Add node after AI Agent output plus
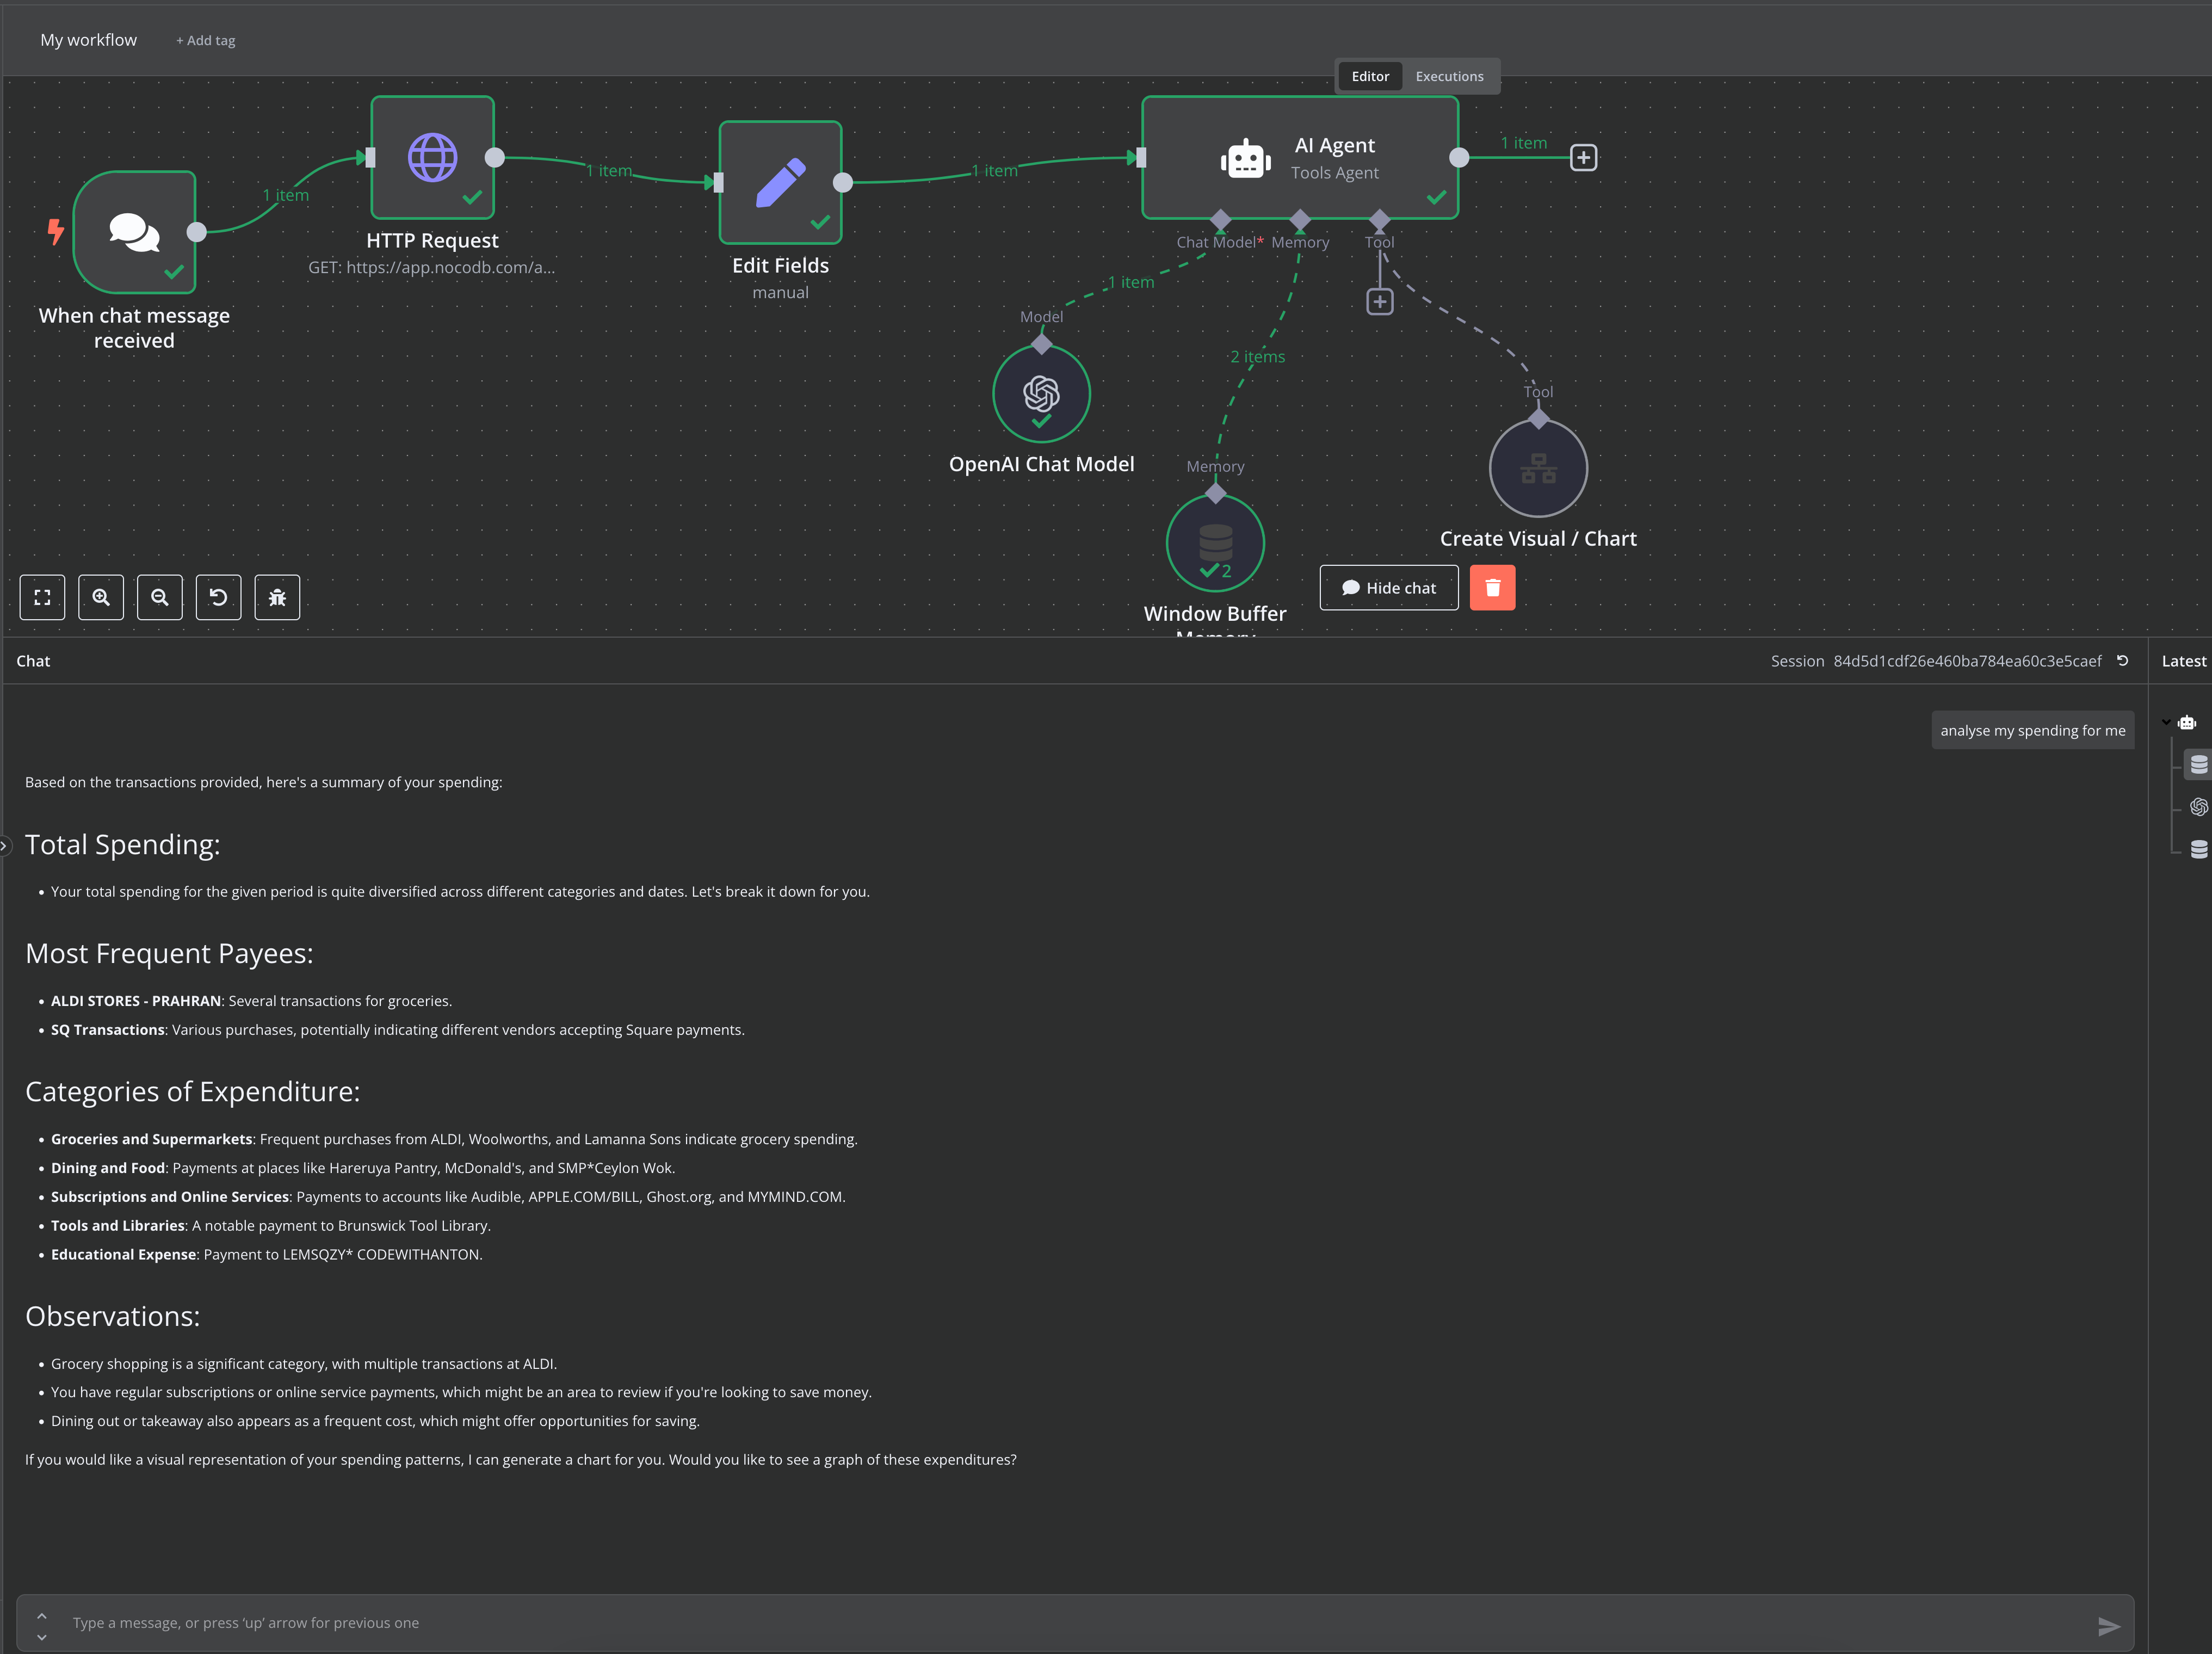Screen dimensions: 2212x1654 tap(1583, 158)
